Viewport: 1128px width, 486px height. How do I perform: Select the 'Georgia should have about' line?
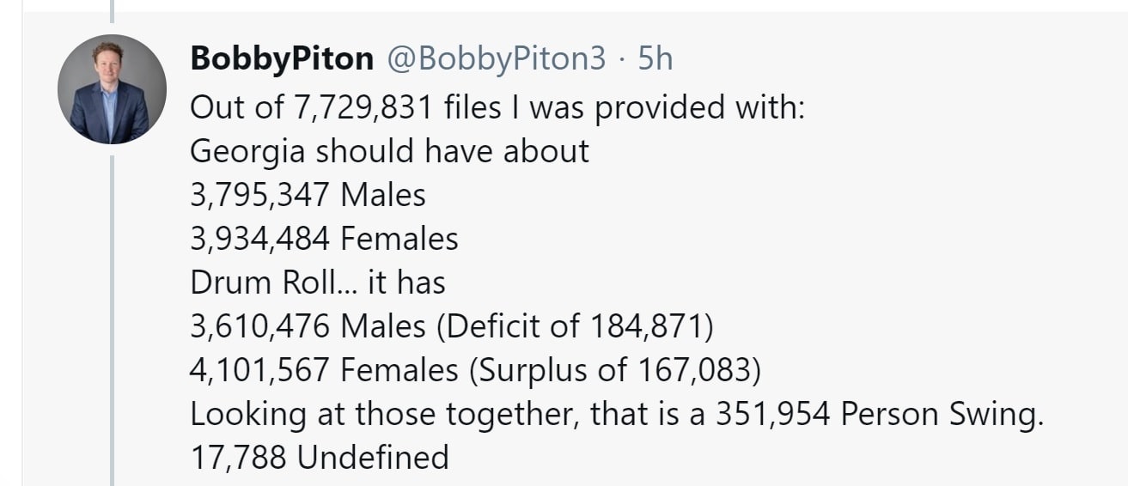pyautogui.click(x=389, y=151)
